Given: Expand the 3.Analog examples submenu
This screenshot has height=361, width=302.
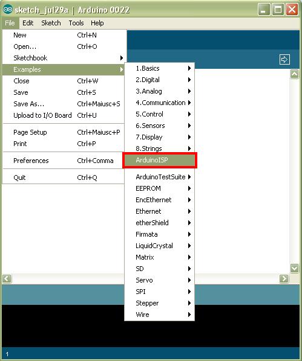Looking at the screenshot, I should click(160, 91).
